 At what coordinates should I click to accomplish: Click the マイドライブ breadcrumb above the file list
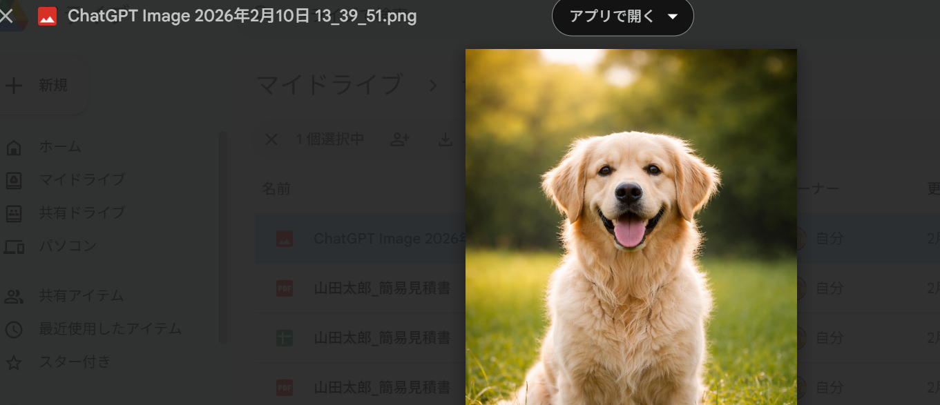click(x=329, y=85)
